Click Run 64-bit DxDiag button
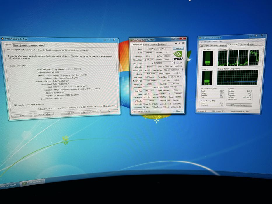Viewport: 272px width, 204px height. pos(43,114)
